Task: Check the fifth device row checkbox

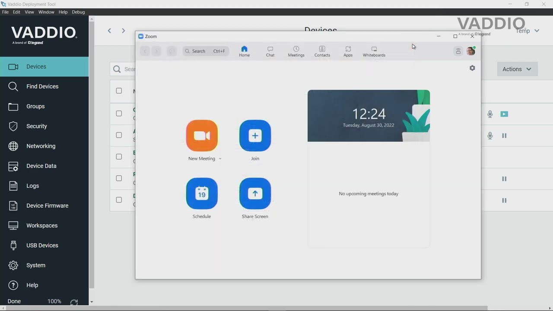Action: [x=119, y=200]
